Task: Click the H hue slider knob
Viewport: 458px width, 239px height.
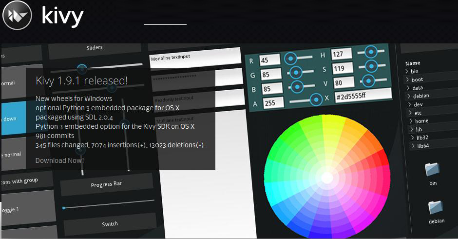Action: click(x=371, y=52)
